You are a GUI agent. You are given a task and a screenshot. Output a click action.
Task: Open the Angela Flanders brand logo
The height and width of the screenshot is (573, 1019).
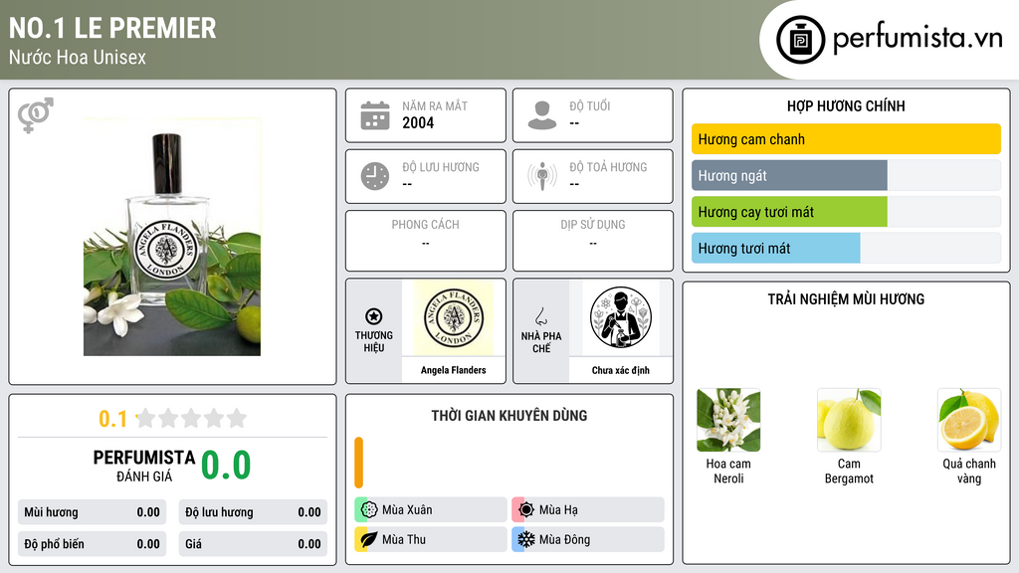454,317
